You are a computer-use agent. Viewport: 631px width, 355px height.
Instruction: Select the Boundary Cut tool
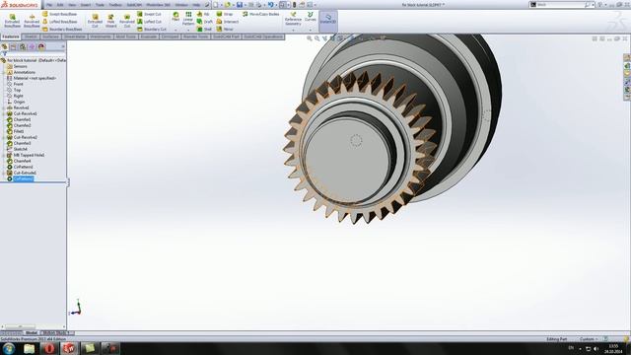coord(152,30)
